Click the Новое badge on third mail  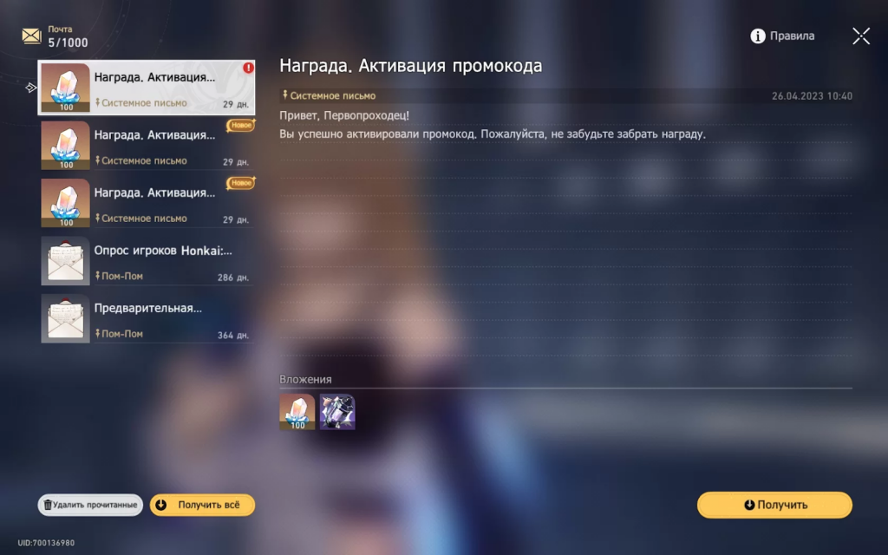click(240, 183)
